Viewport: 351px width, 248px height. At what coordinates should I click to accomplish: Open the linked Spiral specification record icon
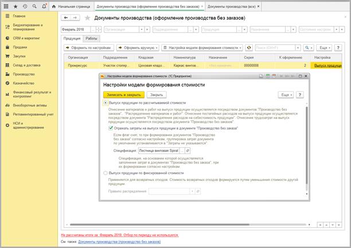click(188, 149)
